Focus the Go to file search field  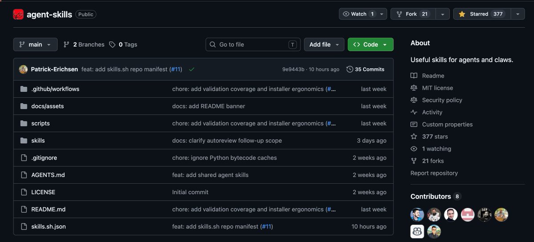coord(253,44)
